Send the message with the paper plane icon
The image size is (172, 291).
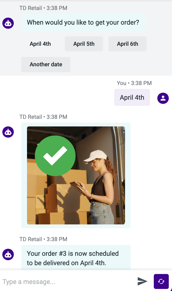[142, 281]
